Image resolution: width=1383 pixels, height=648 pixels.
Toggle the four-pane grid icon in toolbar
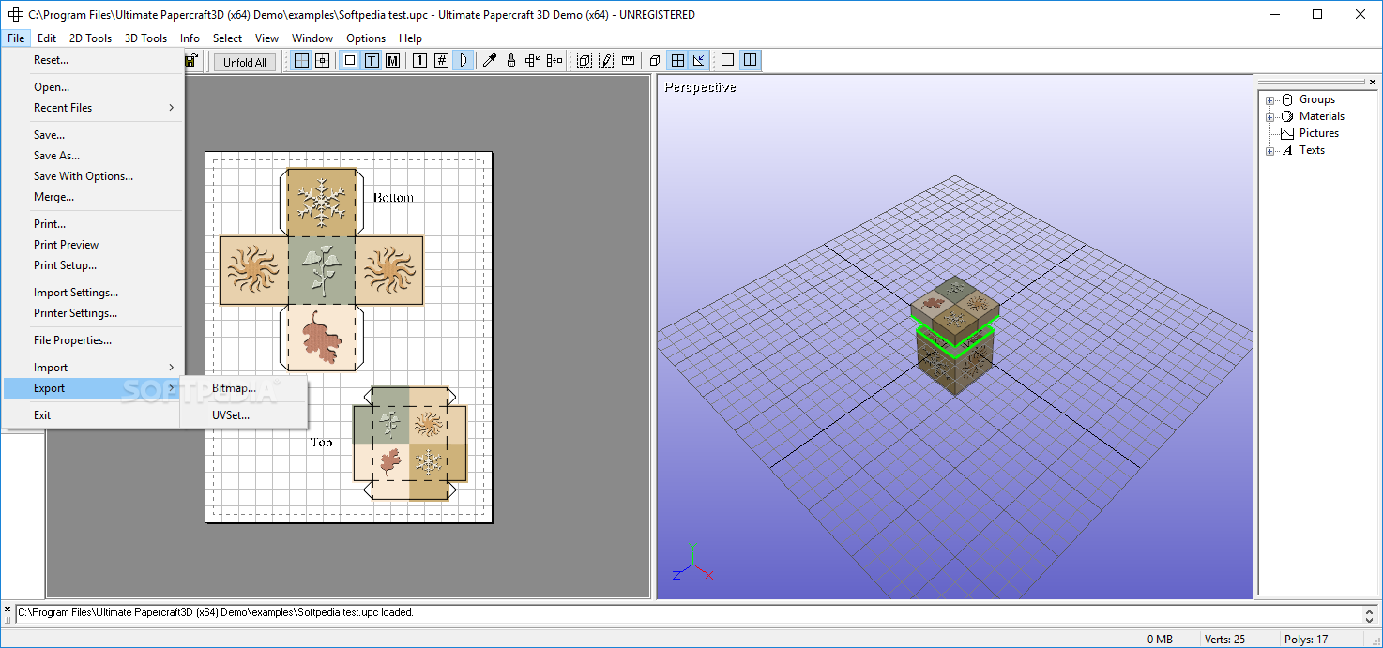(301, 61)
